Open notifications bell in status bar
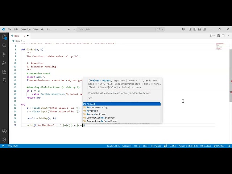232x174 pixels. [229, 146]
